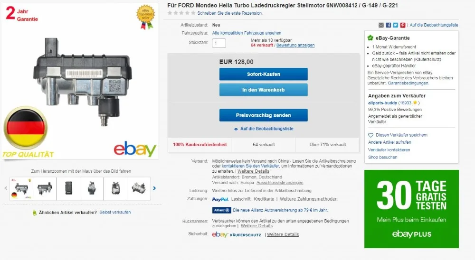Open Alle kompatiblen Fahrzeuge ansehen link
Viewport: 475px width, 260px height.
pyautogui.click(x=247, y=33)
